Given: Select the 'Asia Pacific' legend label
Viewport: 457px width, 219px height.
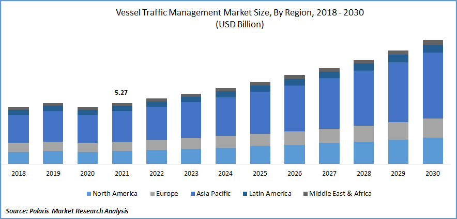Looking at the screenshot, I should 214,194.
